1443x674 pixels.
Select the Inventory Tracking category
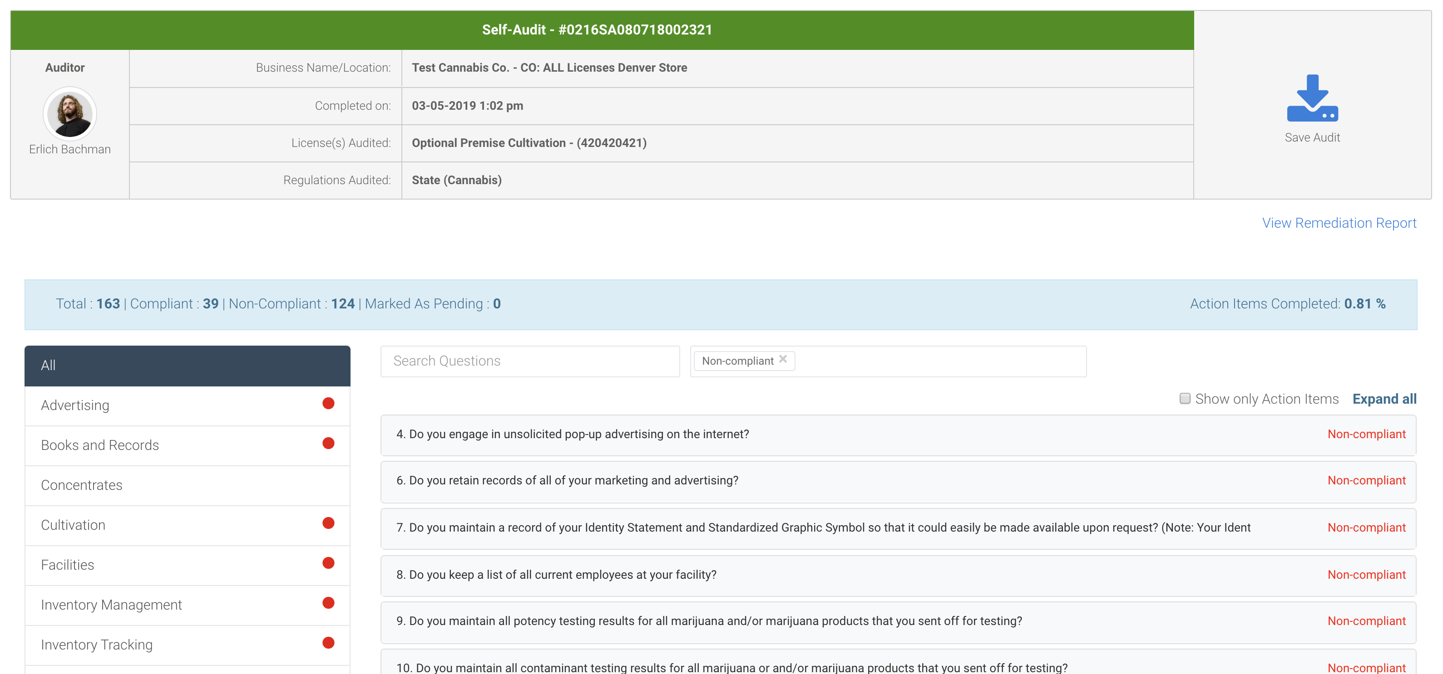pos(187,645)
